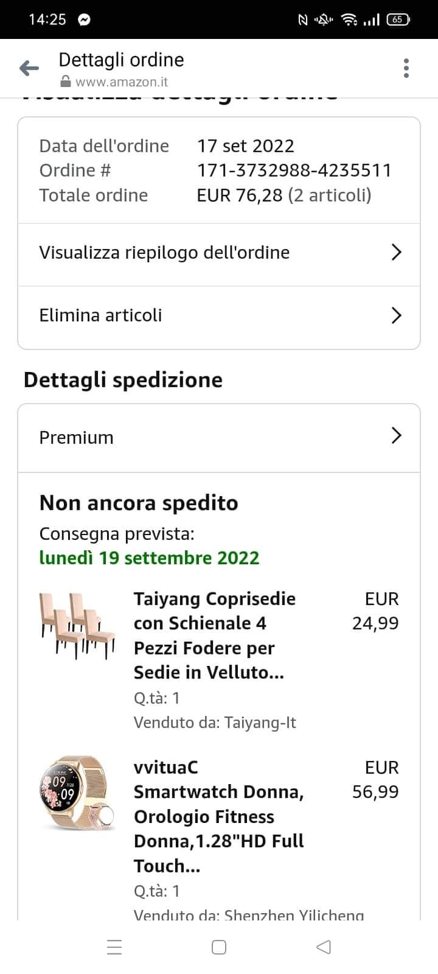The height and width of the screenshot is (974, 438).
Task: Tap the back arrow icon
Action: 29,68
